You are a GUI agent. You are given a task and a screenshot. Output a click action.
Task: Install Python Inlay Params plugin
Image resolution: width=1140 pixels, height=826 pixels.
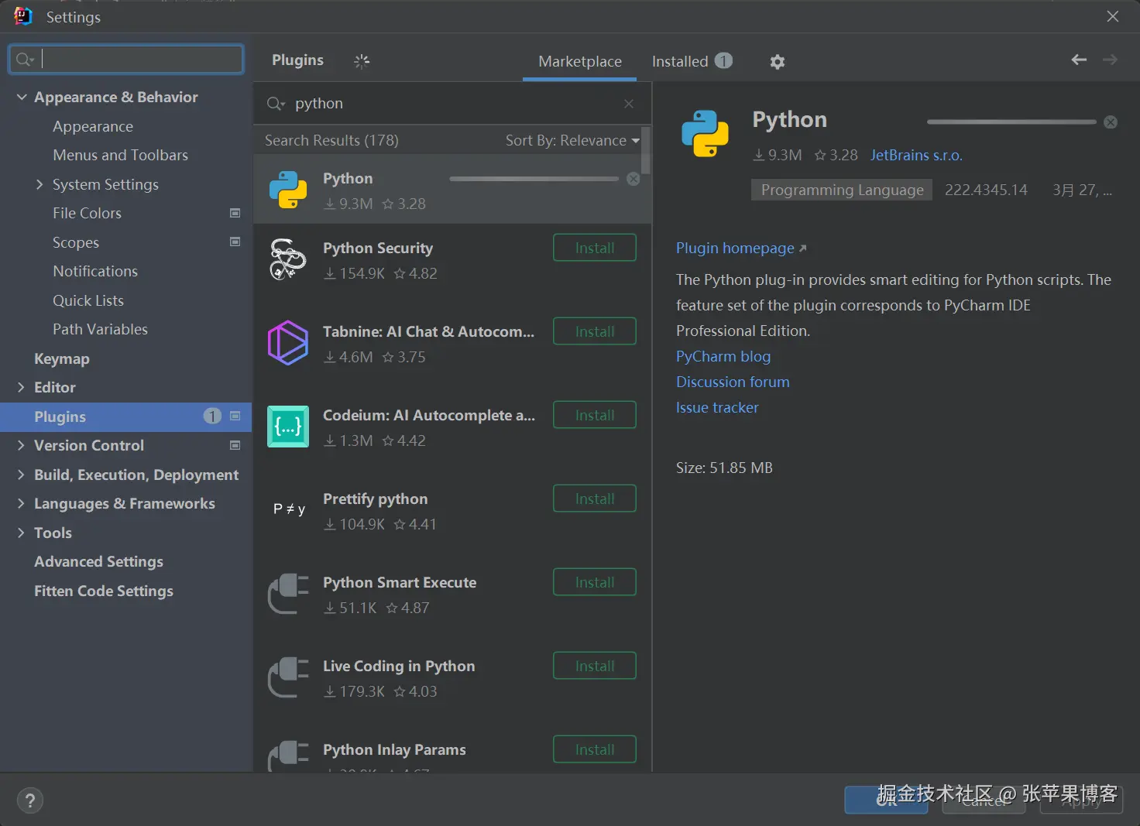tap(595, 749)
